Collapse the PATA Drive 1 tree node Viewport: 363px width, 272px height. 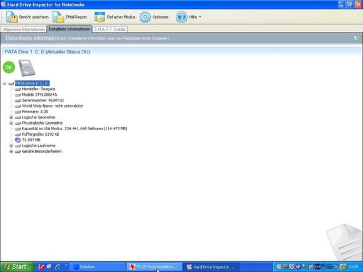pos(5,83)
